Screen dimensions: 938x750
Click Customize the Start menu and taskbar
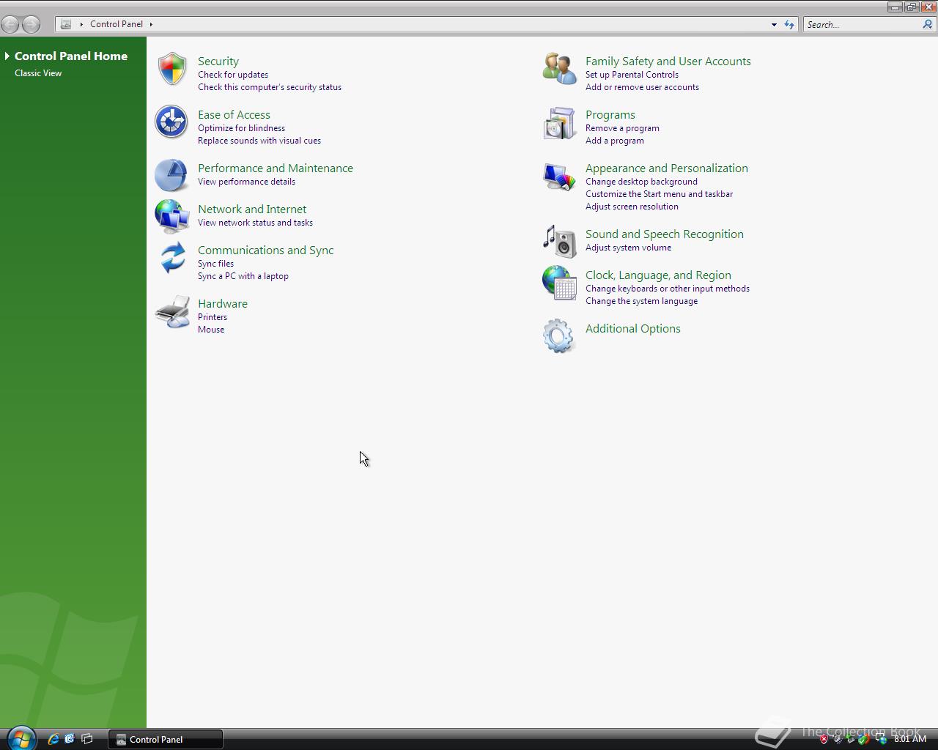click(x=659, y=194)
